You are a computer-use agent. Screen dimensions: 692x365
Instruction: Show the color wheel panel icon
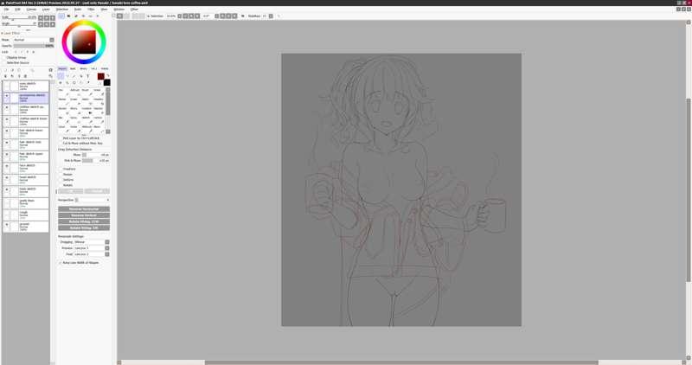pos(61,16)
